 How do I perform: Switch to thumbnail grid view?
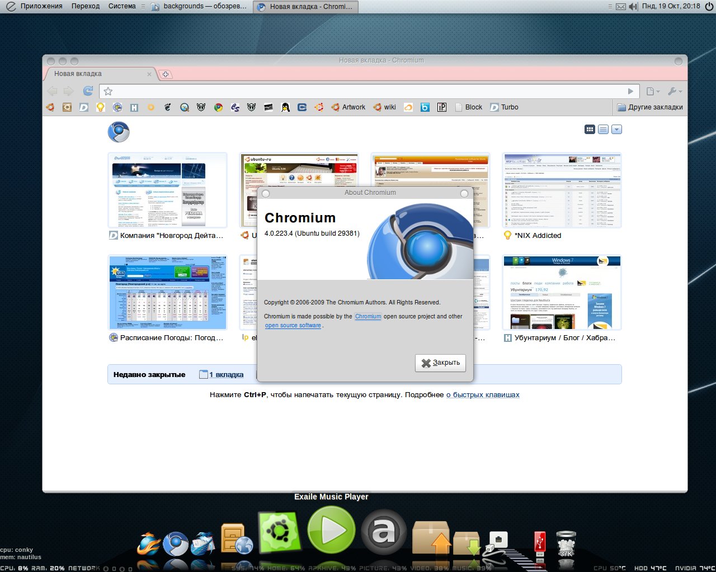590,130
